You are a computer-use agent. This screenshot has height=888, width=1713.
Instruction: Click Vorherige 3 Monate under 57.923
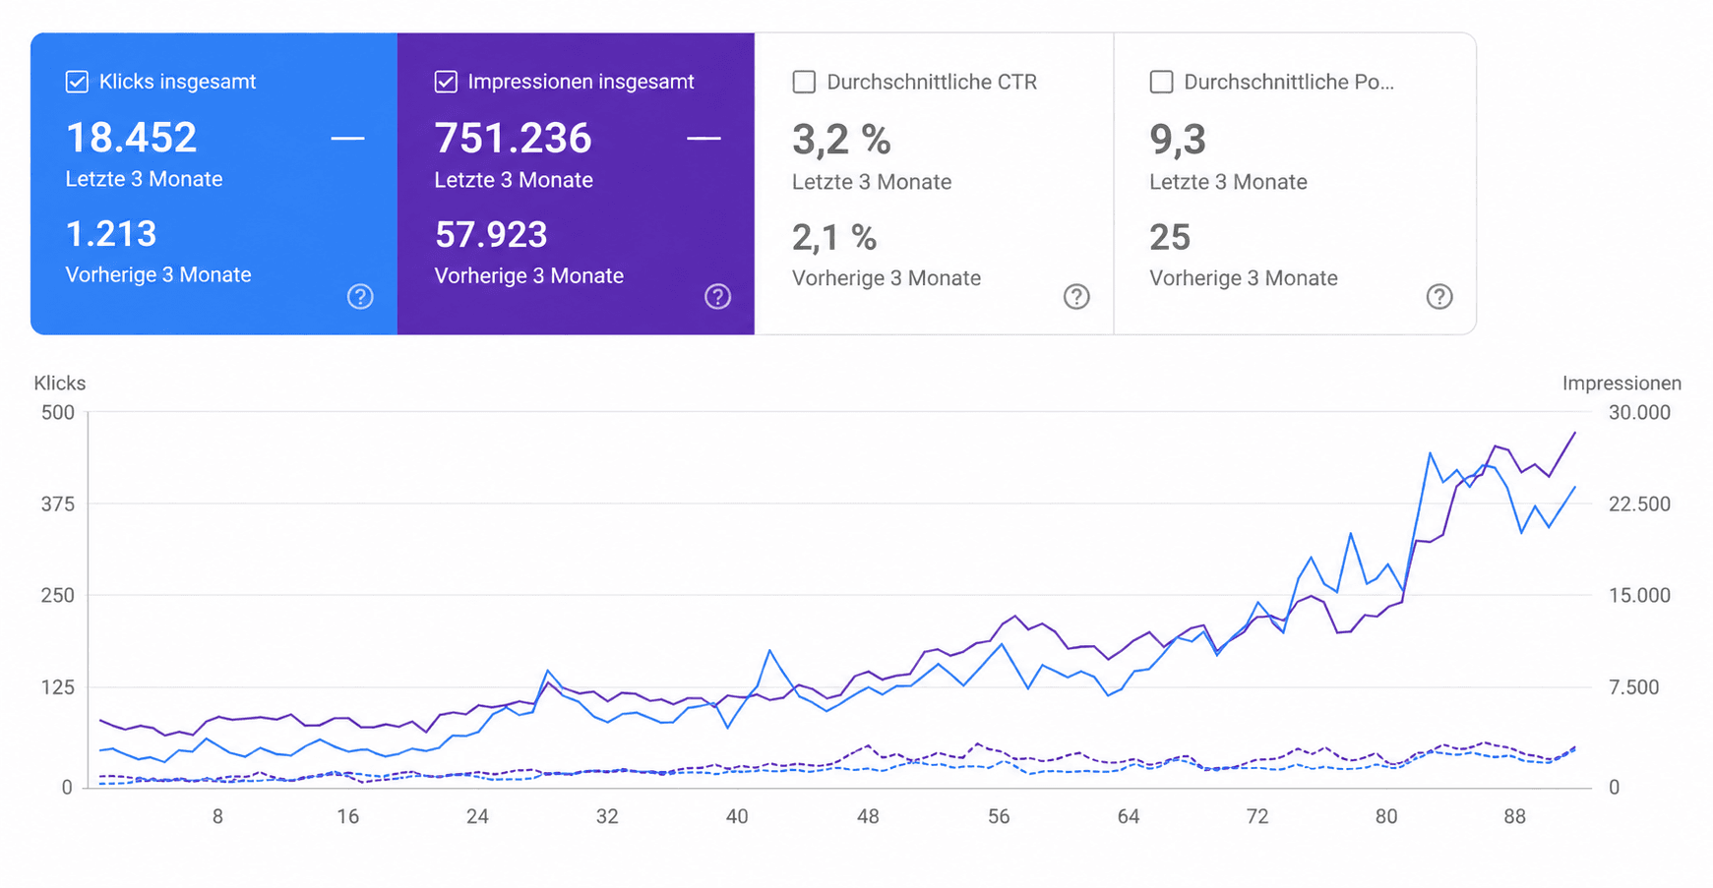(x=529, y=275)
